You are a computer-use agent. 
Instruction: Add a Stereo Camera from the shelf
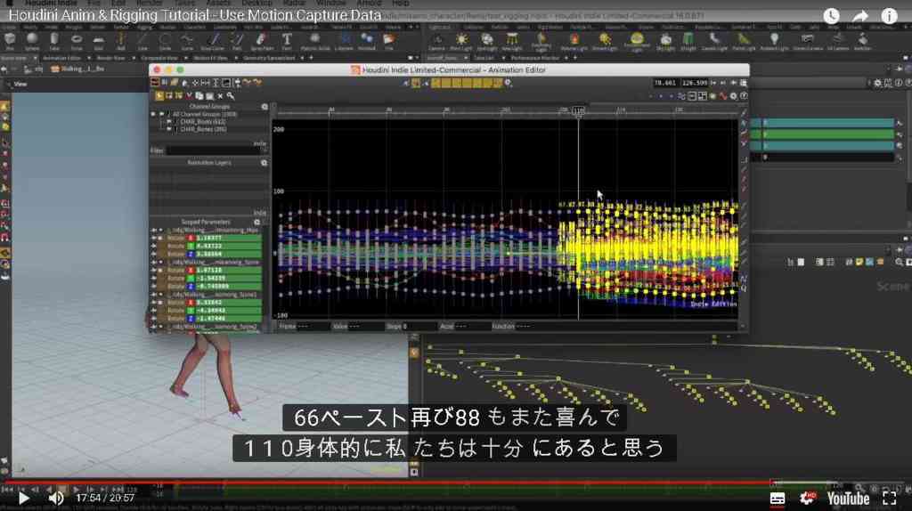[807, 41]
